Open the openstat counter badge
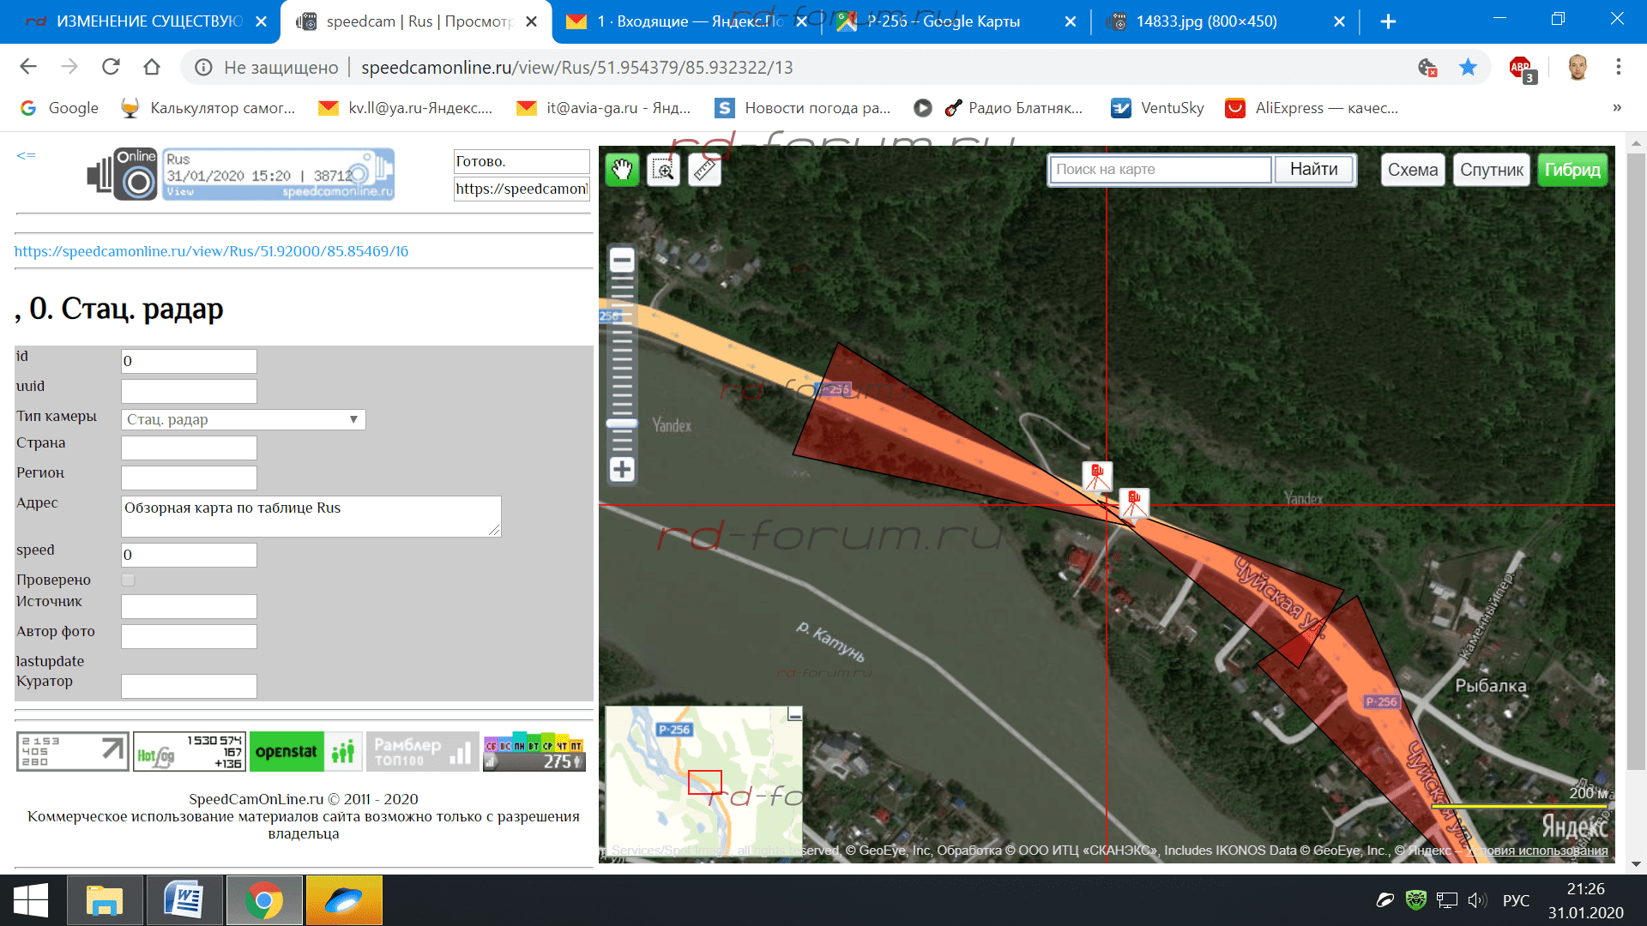 tap(305, 751)
